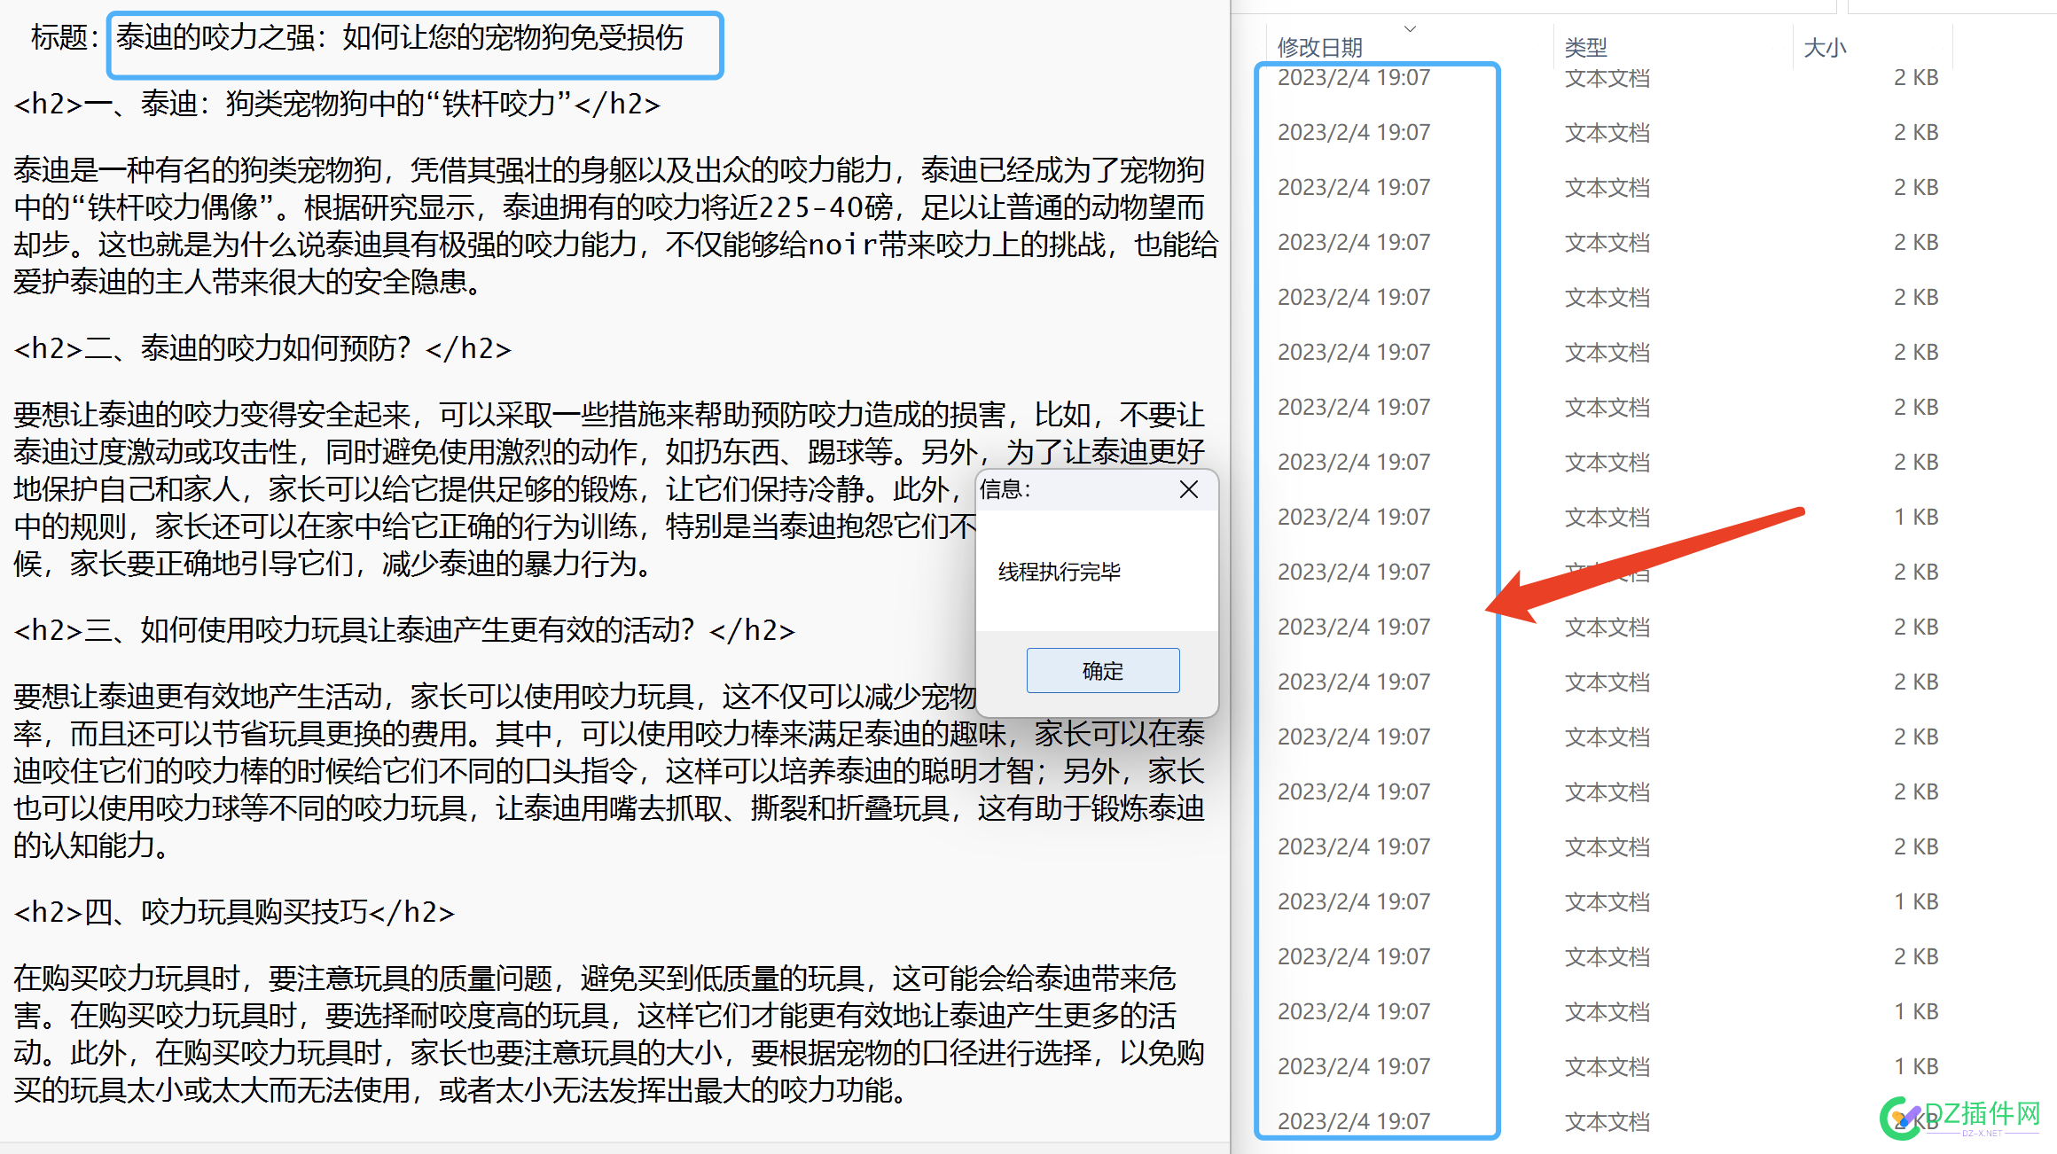Click paragraph starting 泰迪是一种有名的狗类宠物狗

(x=616, y=226)
